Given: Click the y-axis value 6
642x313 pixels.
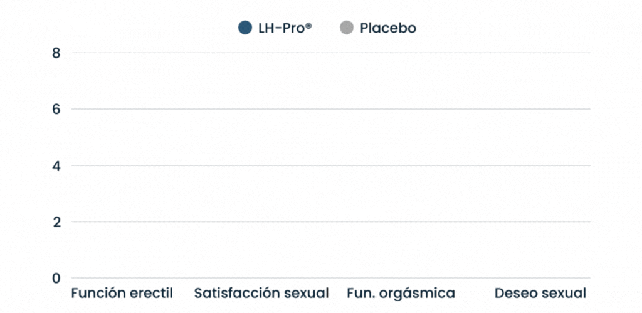Looking at the screenshot, I should (x=56, y=109).
